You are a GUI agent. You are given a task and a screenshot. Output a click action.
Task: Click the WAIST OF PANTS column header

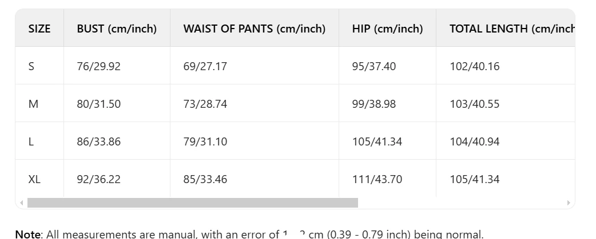(255, 29)
